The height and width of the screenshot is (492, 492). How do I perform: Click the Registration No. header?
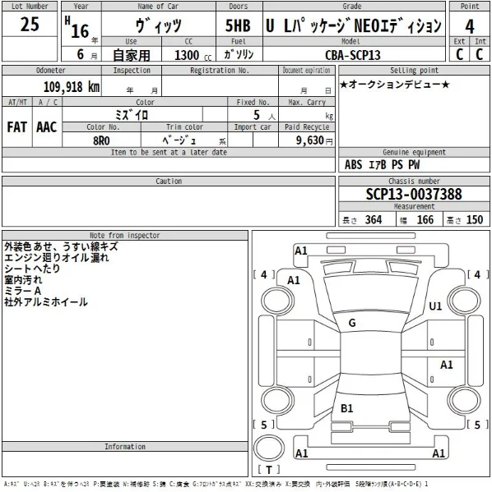[x=220, y=71]
